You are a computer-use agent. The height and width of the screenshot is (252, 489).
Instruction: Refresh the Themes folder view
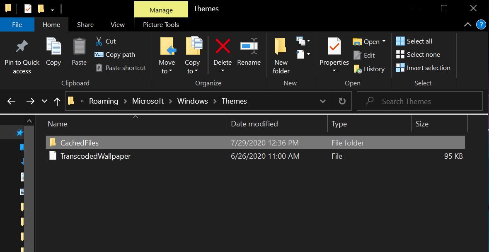pos(343,101)
